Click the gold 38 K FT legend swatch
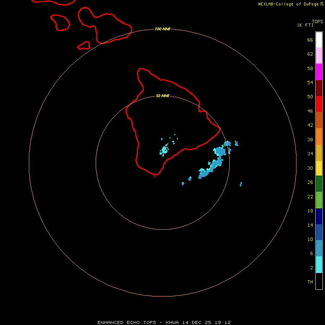The image size is (325, 325). (x=319, y=153)
